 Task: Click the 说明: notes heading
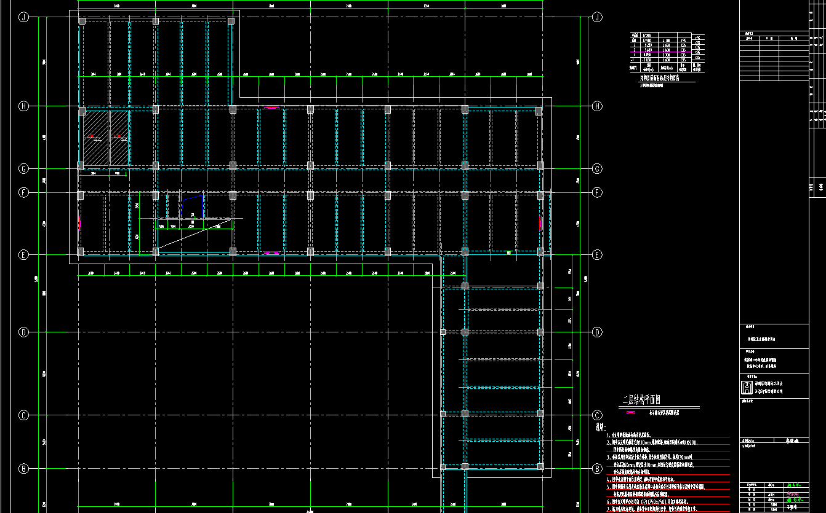[601, 427]
